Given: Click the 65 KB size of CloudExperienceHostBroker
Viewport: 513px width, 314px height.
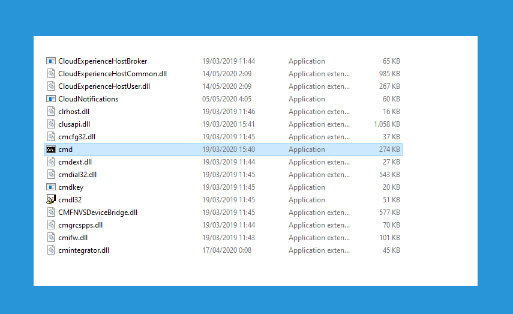Looking at the screenshot, I should pyautogui.click(x=391, y=61).
